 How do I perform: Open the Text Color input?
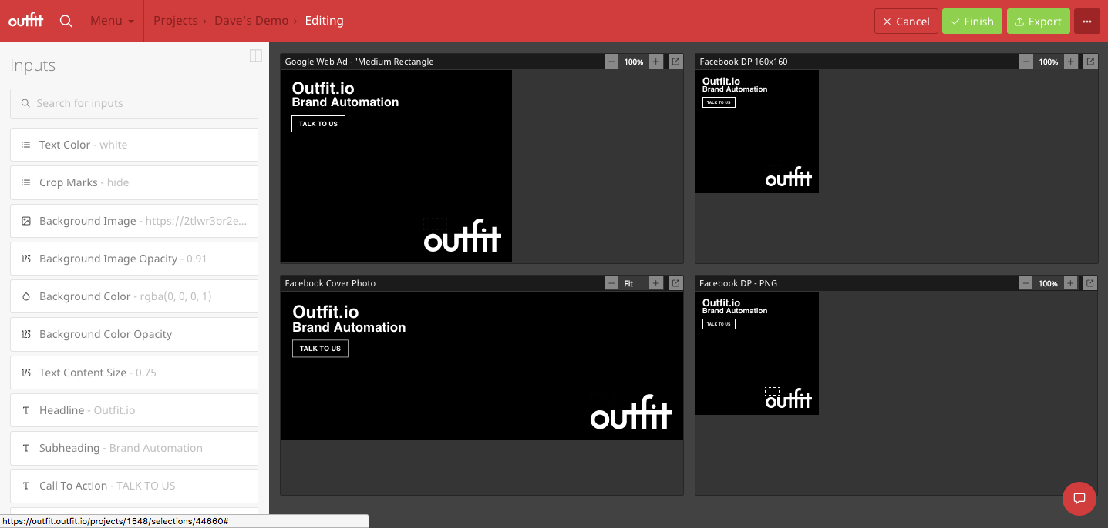[x=134, y=145]
